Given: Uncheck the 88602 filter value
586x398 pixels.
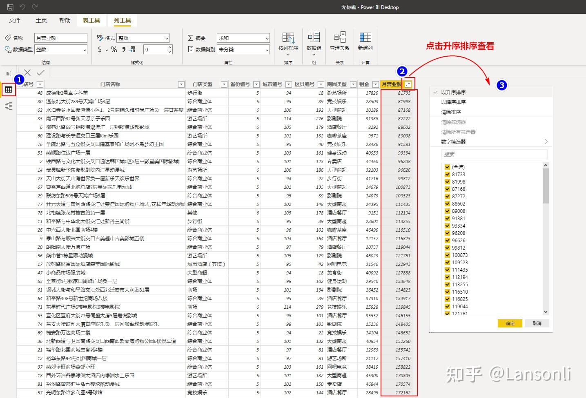Looking at the screenshot, I should point(447,203).
